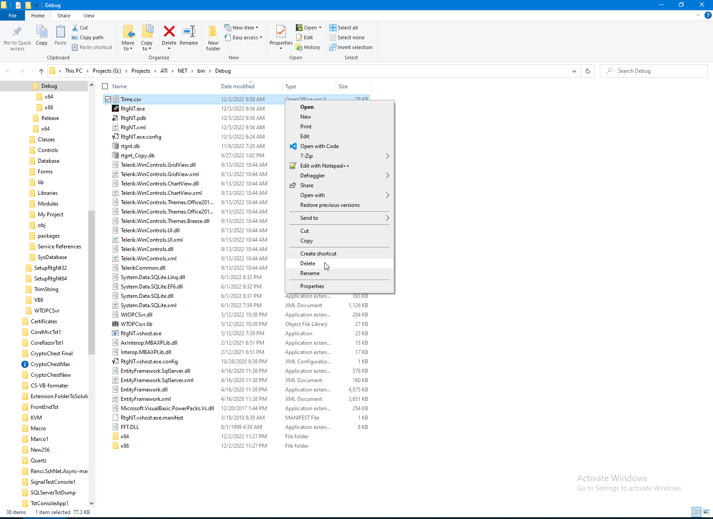Click Select none in ribbon
Screen dimensions: 713x519
(x=347, y=37)
